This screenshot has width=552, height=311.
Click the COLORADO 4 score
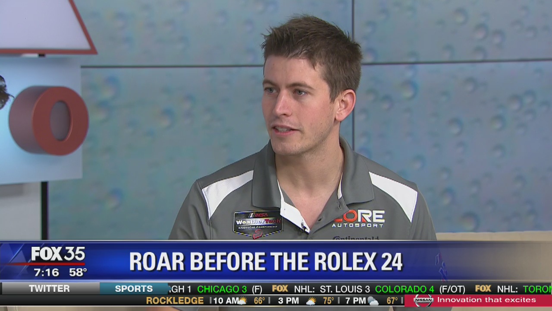[x=405, y=289]
